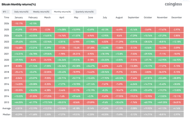Click the 2026 January -10.17% cell
Screen dimensions: 190x119
(19, 23)
